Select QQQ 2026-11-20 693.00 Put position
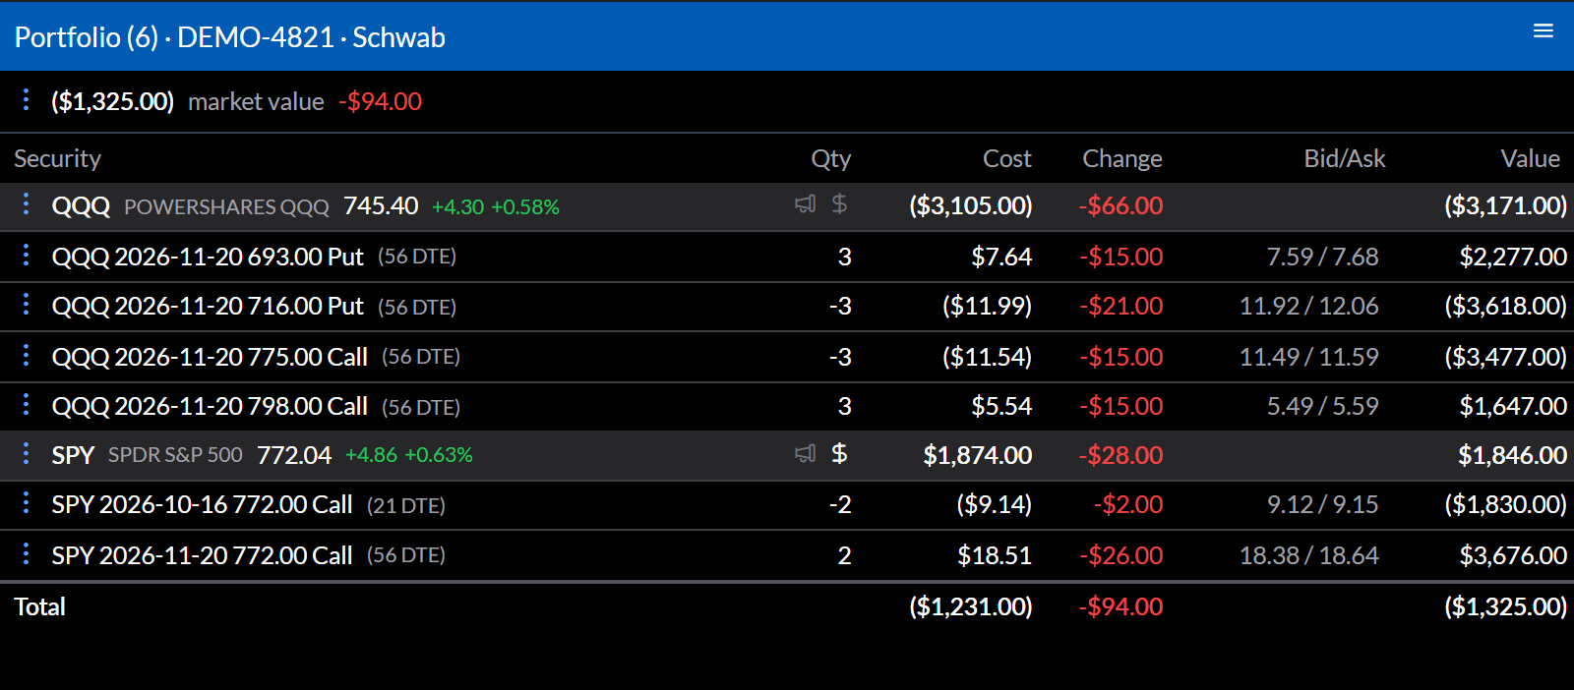This screenshot has height=690, width=1574. [208, 257]
